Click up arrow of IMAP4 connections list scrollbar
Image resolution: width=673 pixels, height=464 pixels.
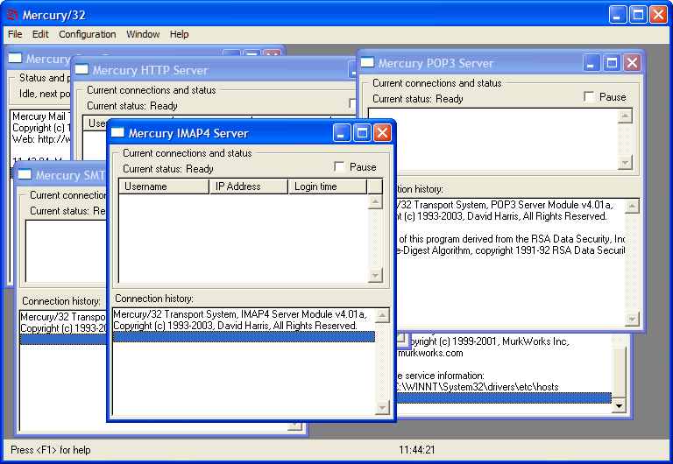coord(376,201)
